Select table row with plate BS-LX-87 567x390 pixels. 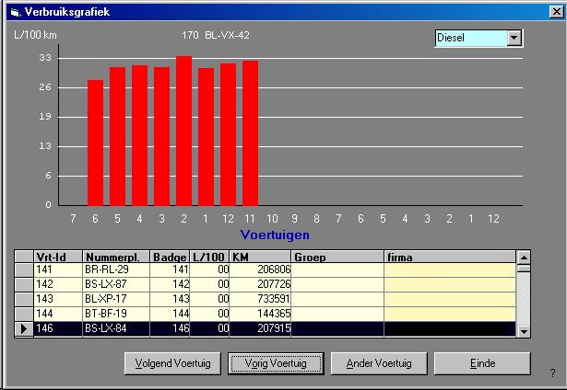coord(116,285)
